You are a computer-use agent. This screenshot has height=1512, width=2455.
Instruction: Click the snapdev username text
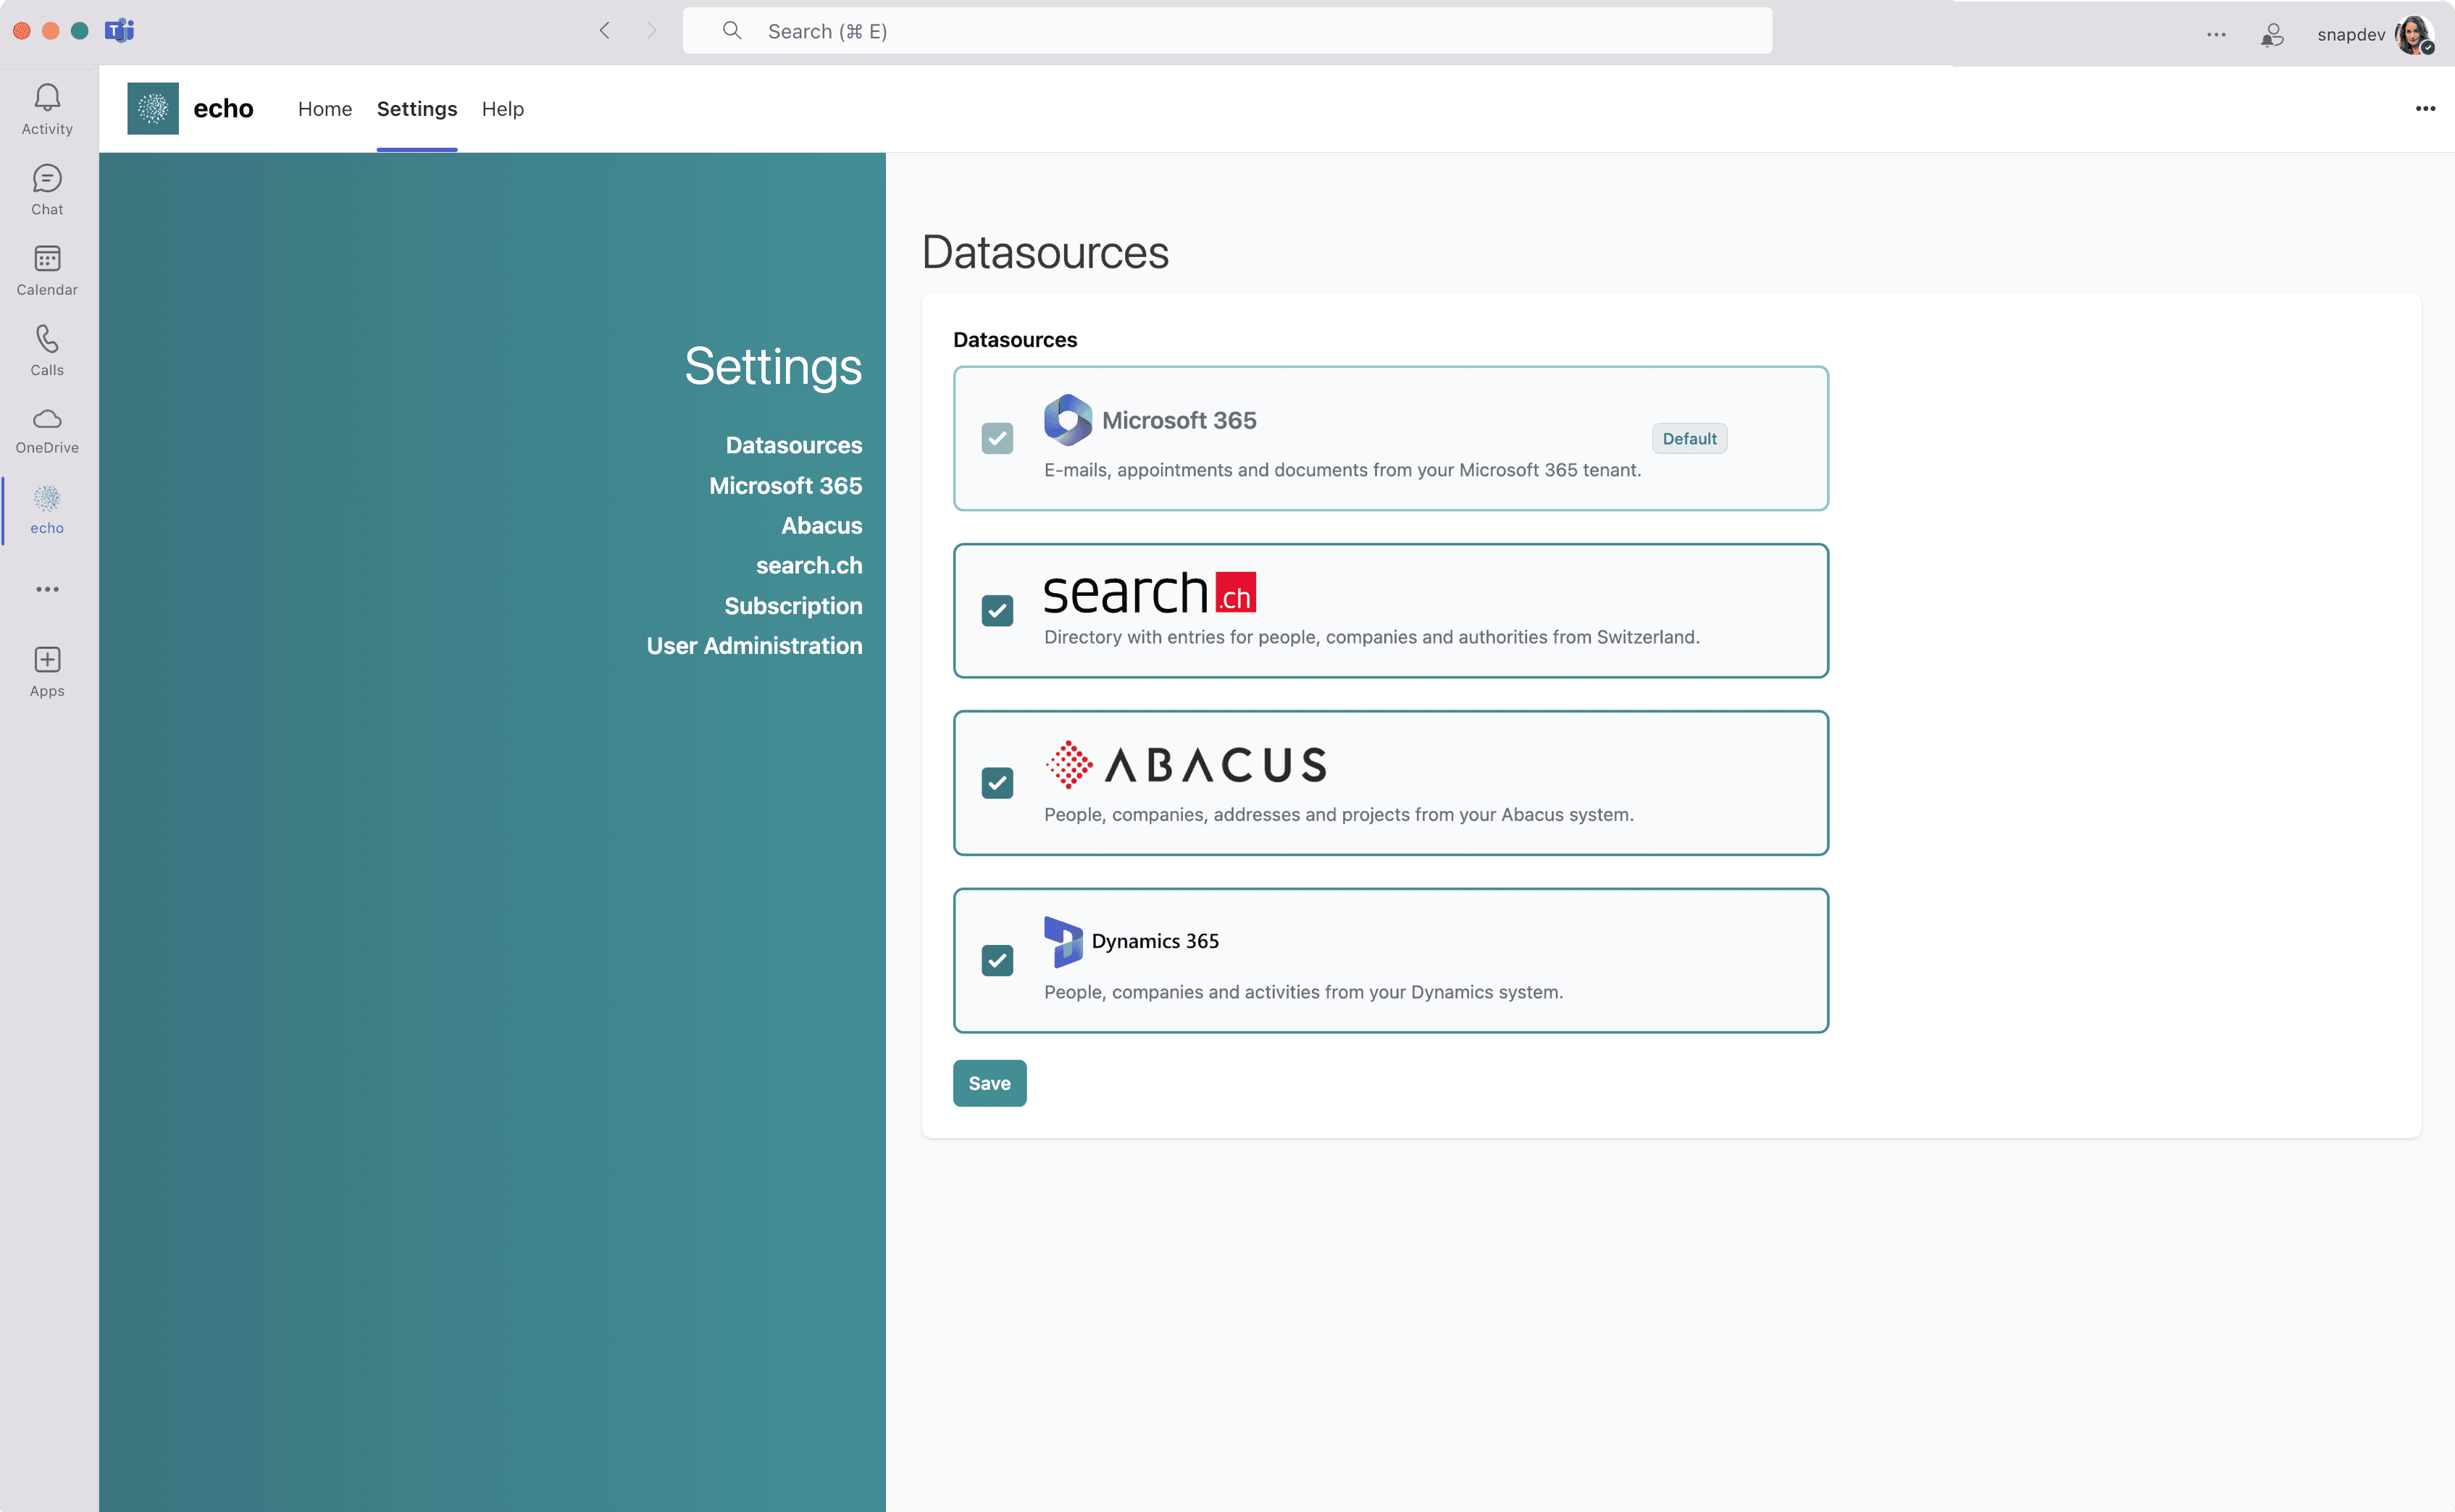click(x=2350, y=35)
